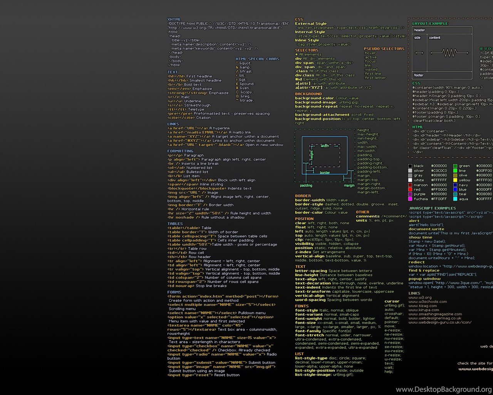
Task: Click the 'popup window' JavaScript example title
Action: click(424, 279)
